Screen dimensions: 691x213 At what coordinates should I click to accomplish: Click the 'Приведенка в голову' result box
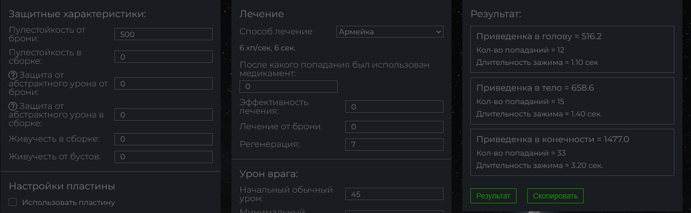coord(572,49)
